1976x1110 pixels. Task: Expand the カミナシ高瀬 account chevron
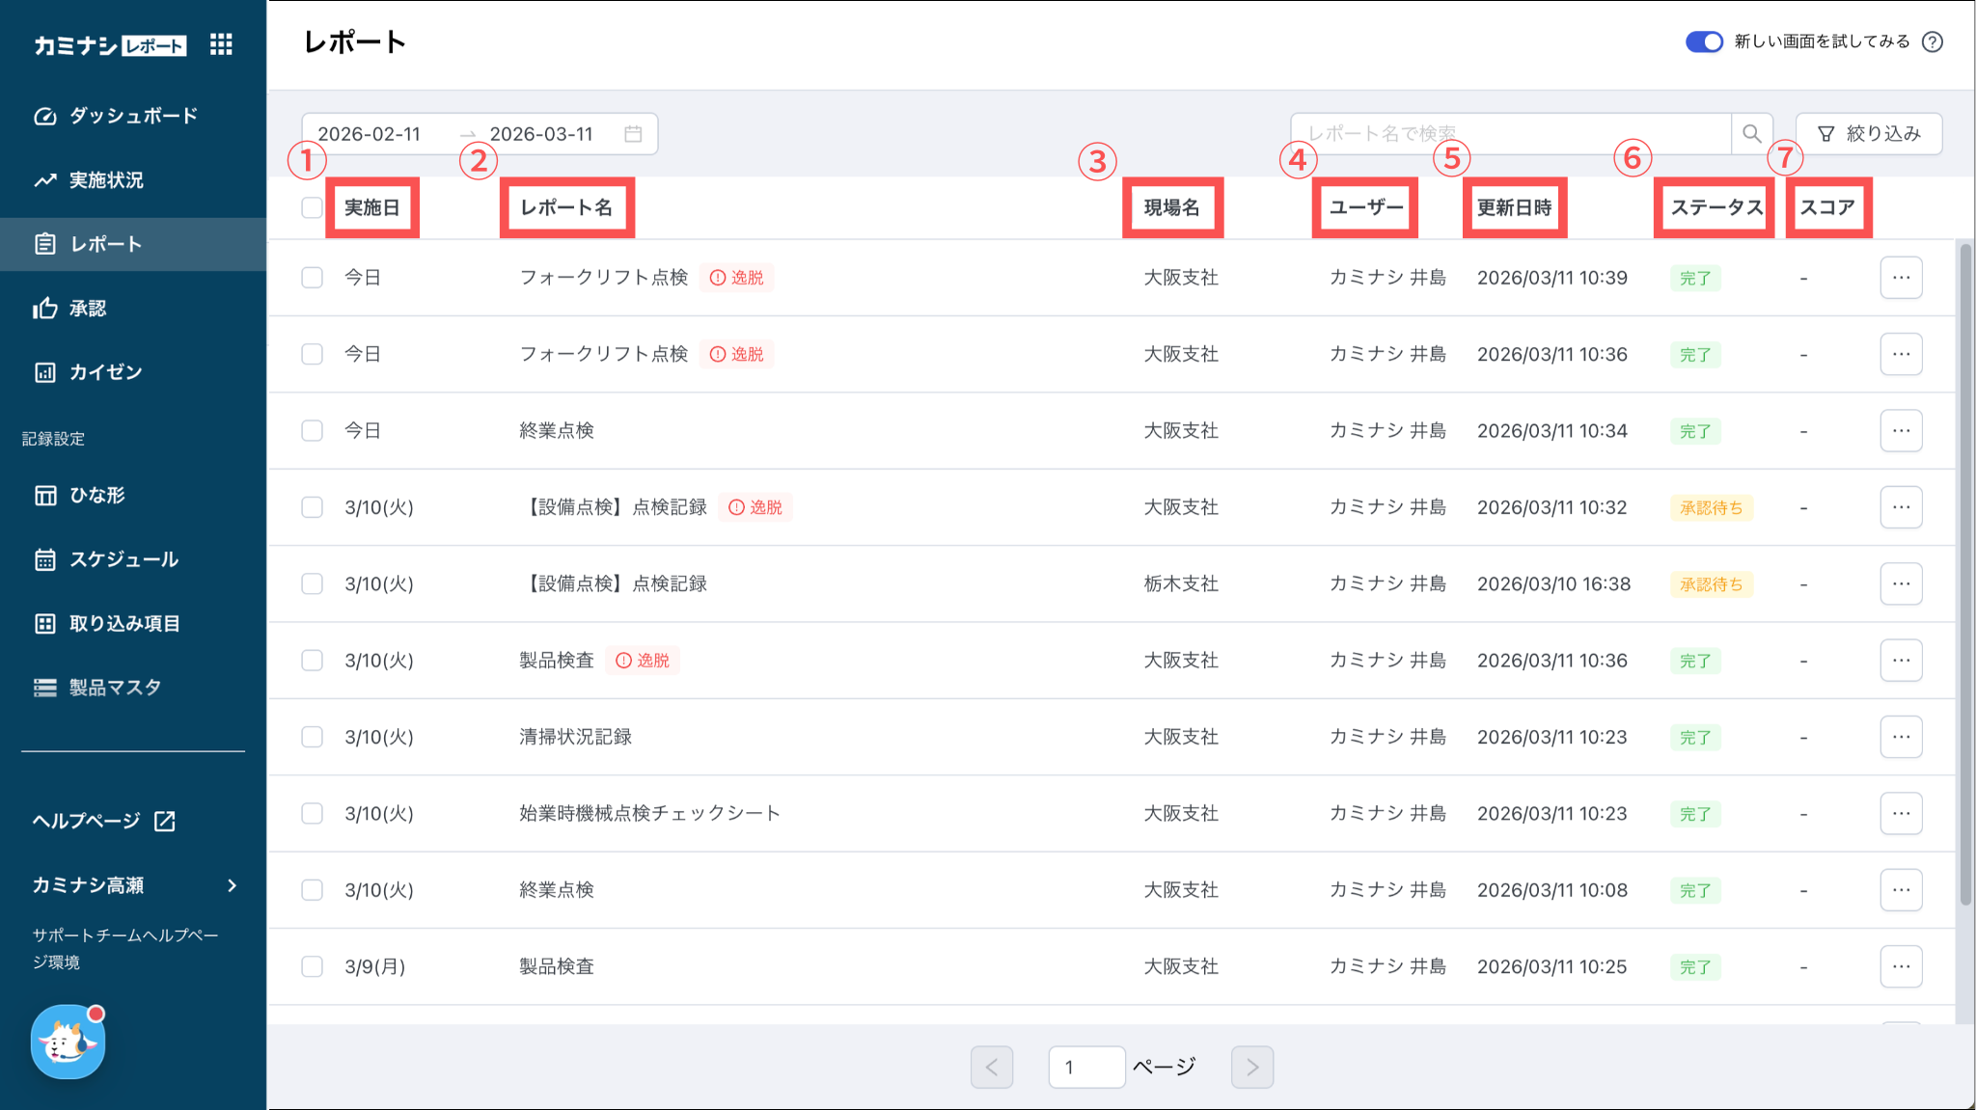click(x=232, y=885)
